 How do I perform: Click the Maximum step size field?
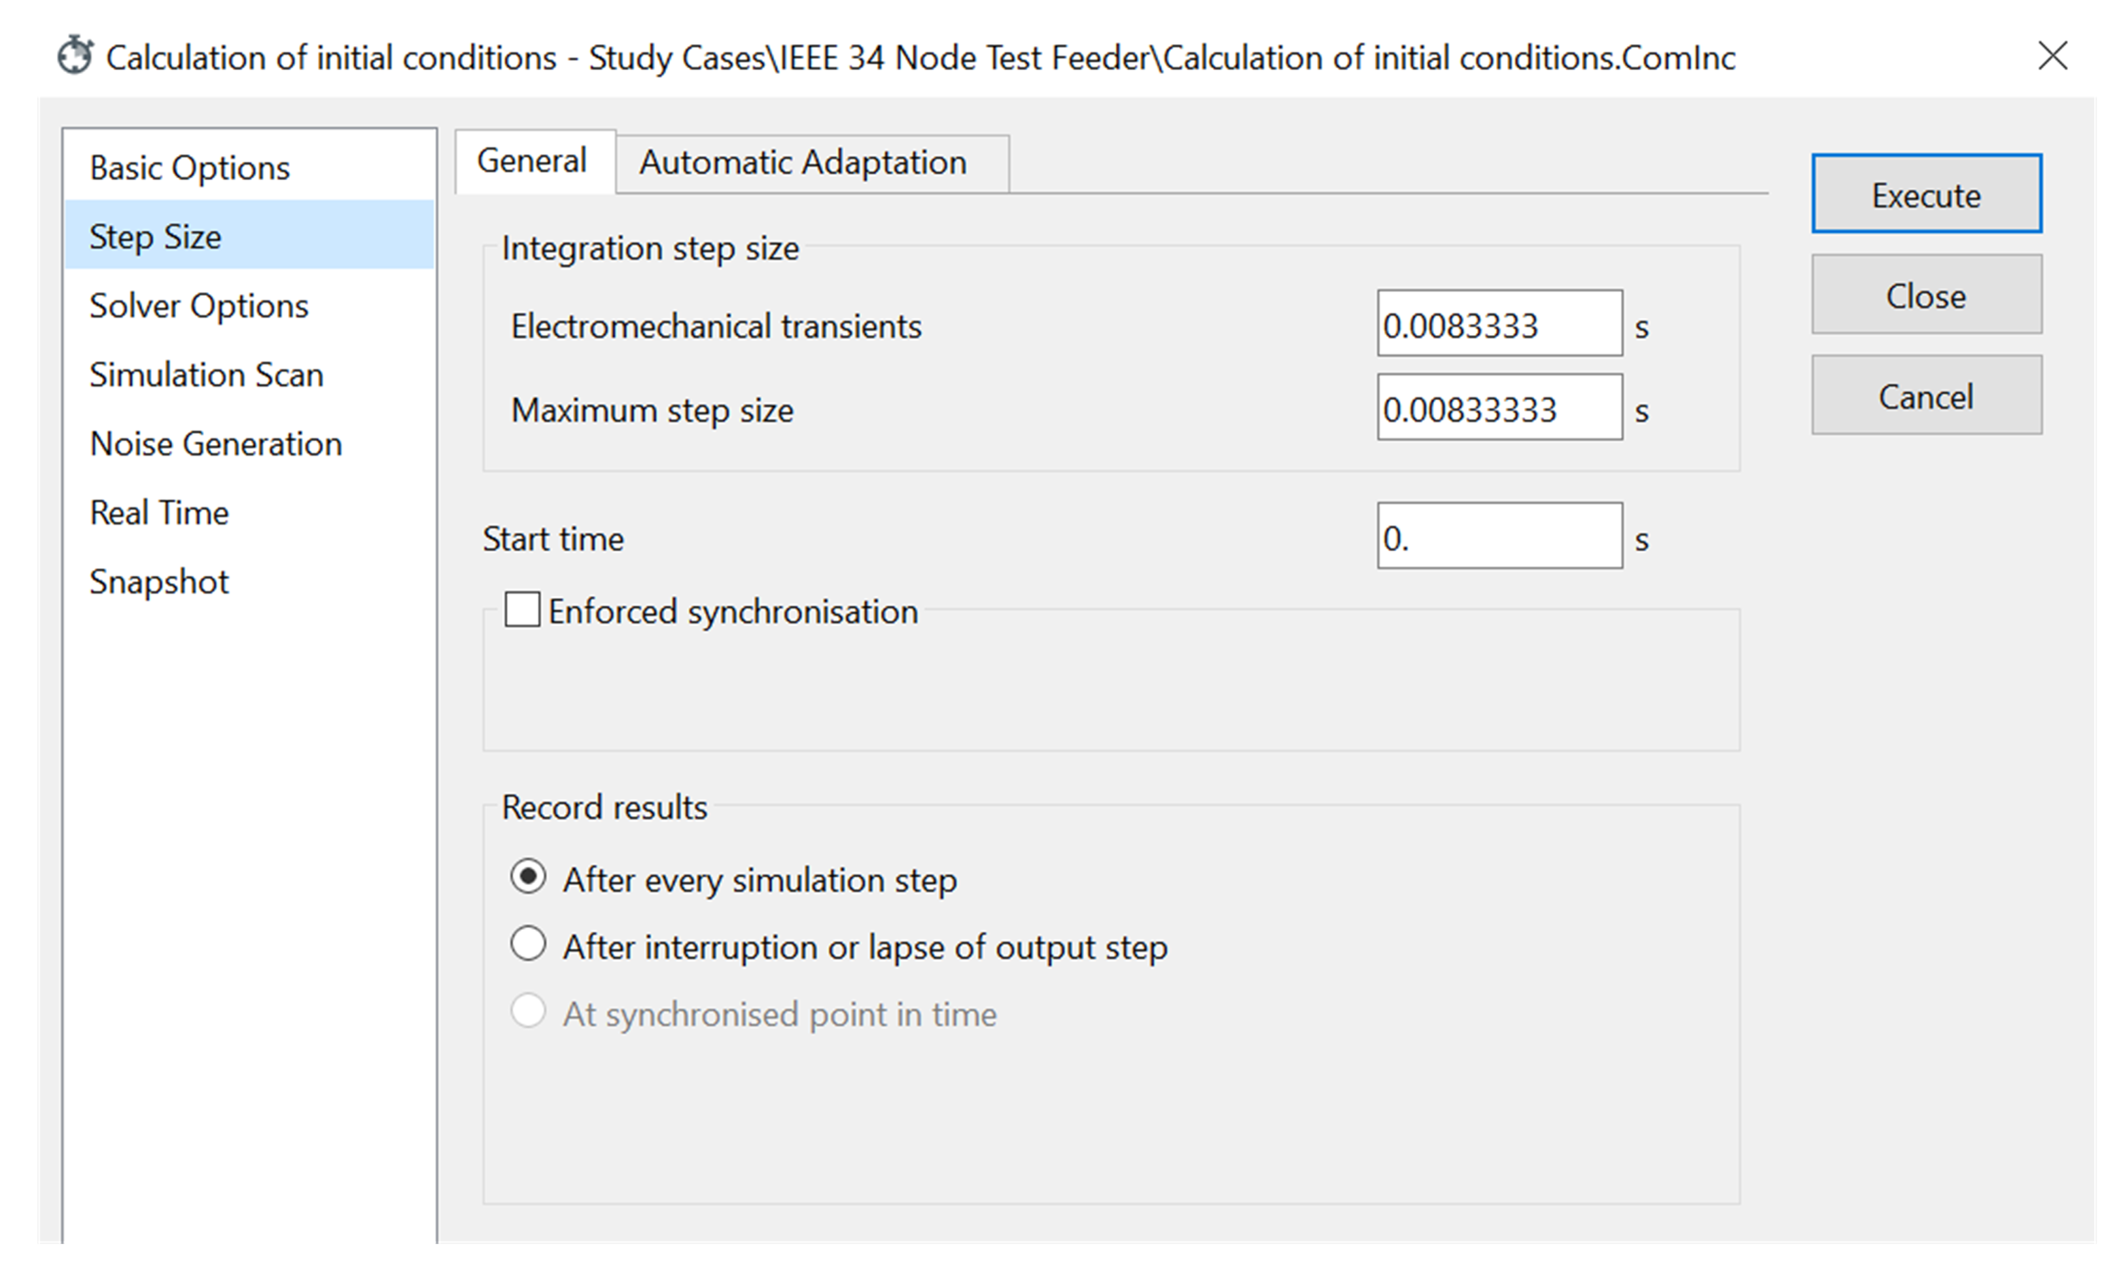(1498, 408)
